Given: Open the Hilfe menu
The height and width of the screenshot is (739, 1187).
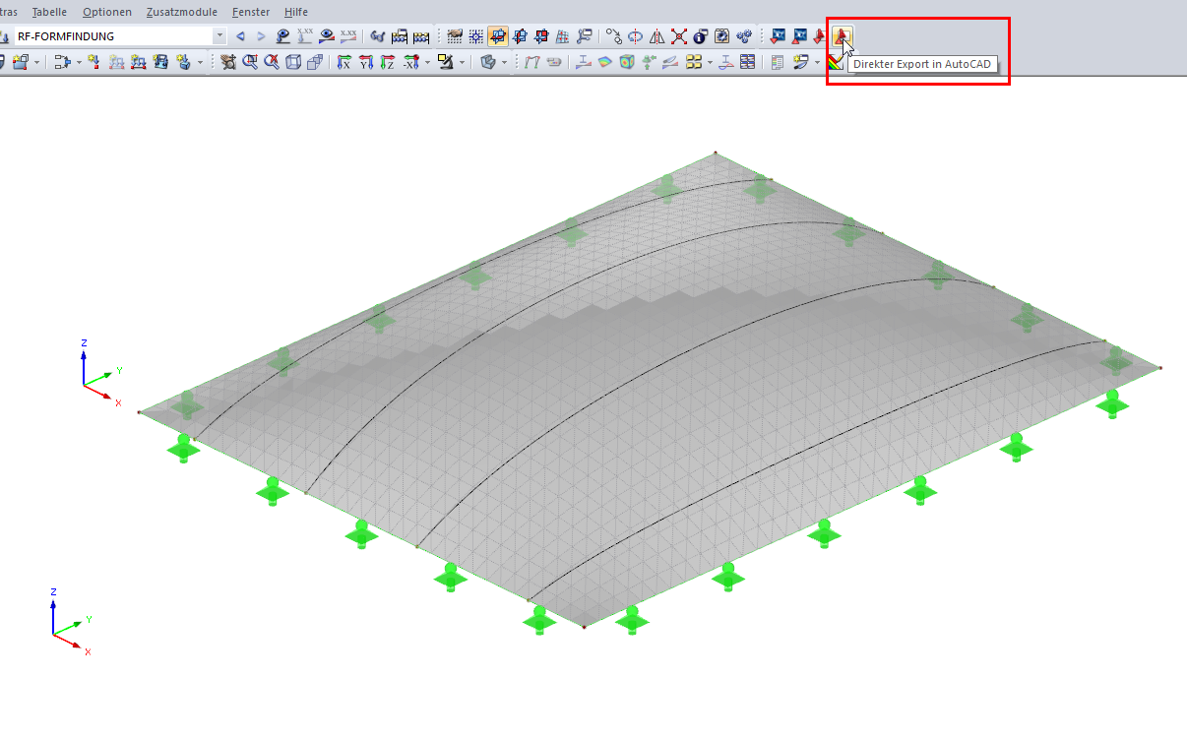Looking at the screenshot, I should click(x=295, y=12).
